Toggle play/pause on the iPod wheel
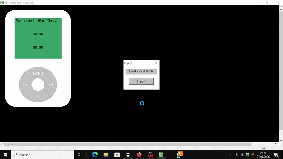283x159 pixels. [38, 96]
